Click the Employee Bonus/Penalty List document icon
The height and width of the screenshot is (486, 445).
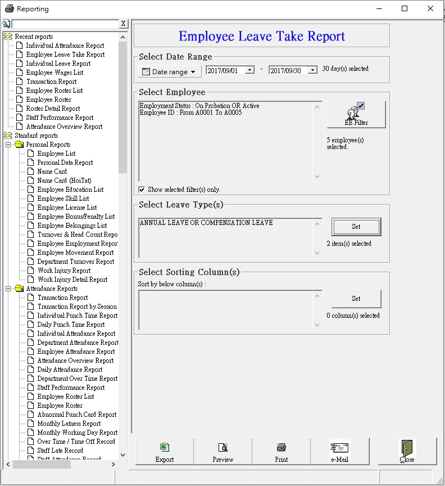(x=31, y=217)
